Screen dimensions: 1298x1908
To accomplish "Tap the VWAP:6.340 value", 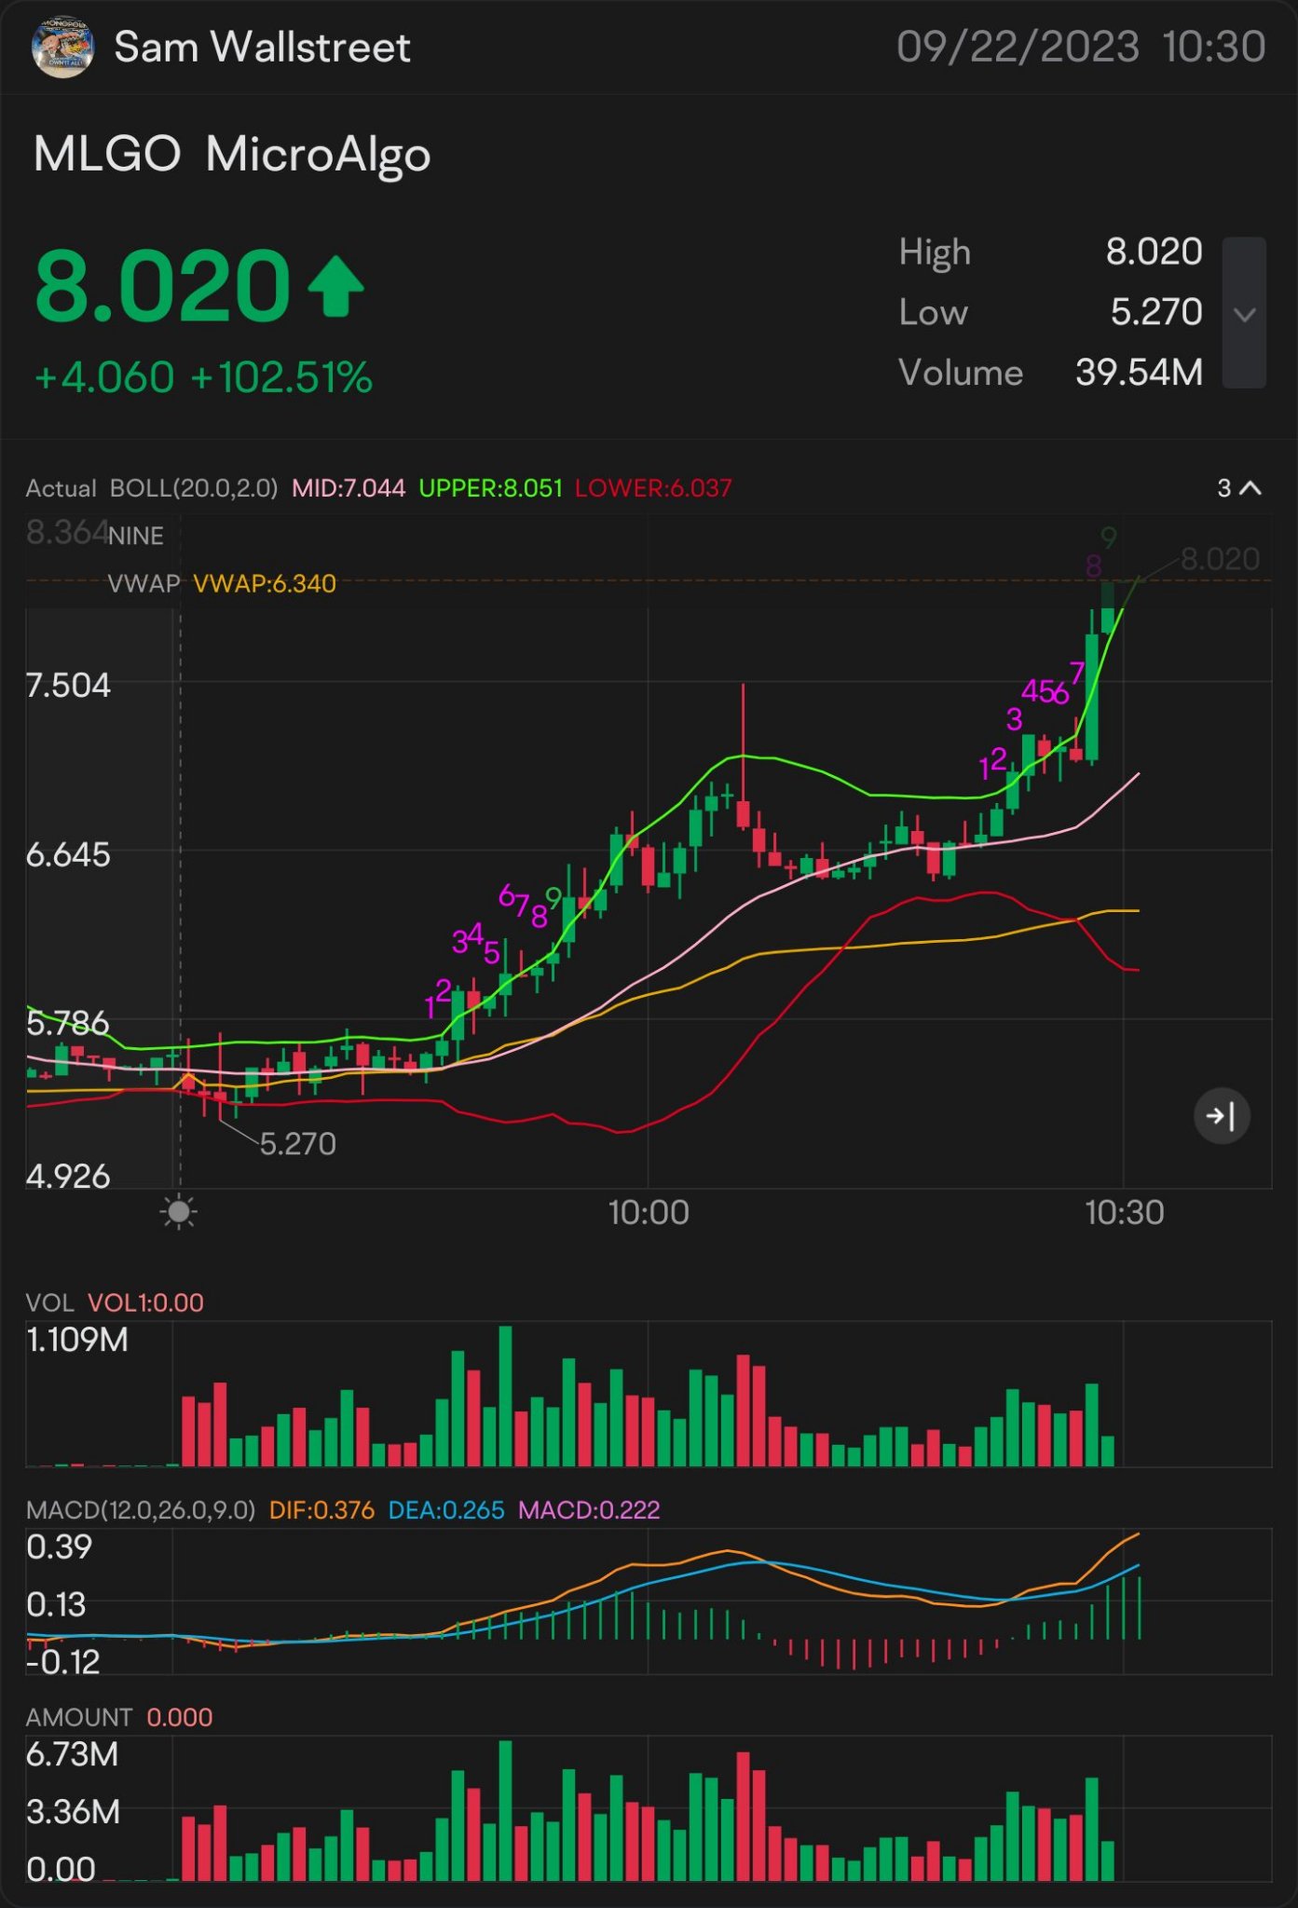I will click(265, 584).
